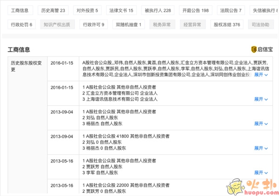Open the 工商信息 tab
The height and width of the screenshot is (196, 279).
pos(20,10)
